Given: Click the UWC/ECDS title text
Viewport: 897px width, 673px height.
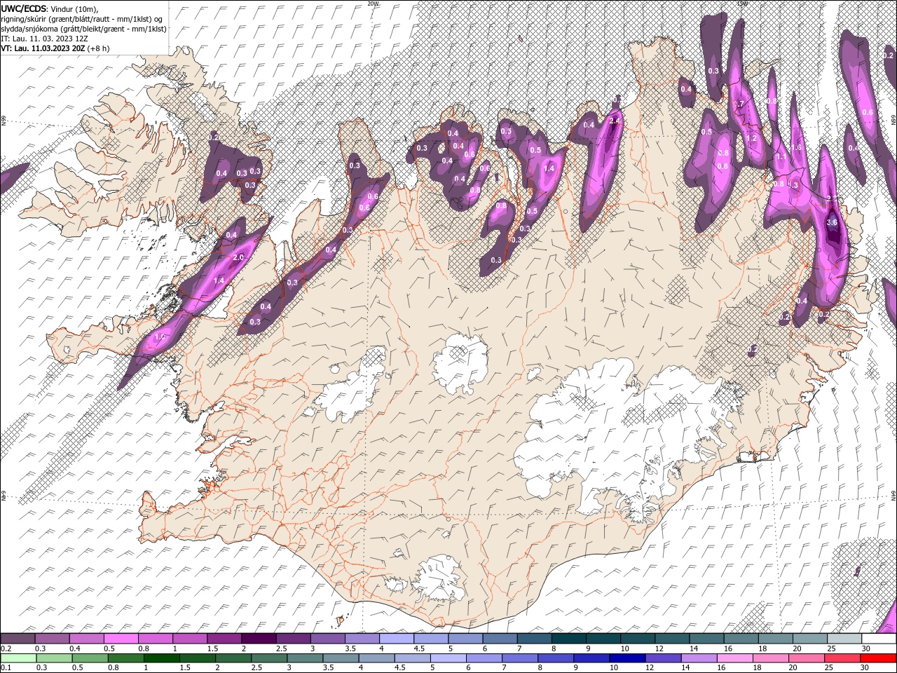Looking at the screenshot, I should (24, 8).
